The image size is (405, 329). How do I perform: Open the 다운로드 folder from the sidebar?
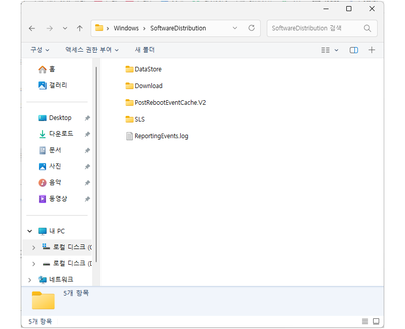coord(61,134)
